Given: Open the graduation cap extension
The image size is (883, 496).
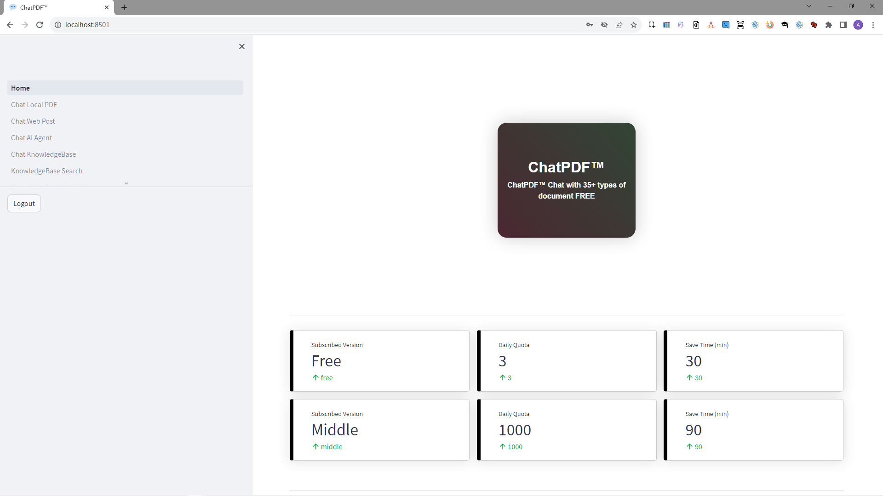Looking at the screenshot, I should click(785, 25).
